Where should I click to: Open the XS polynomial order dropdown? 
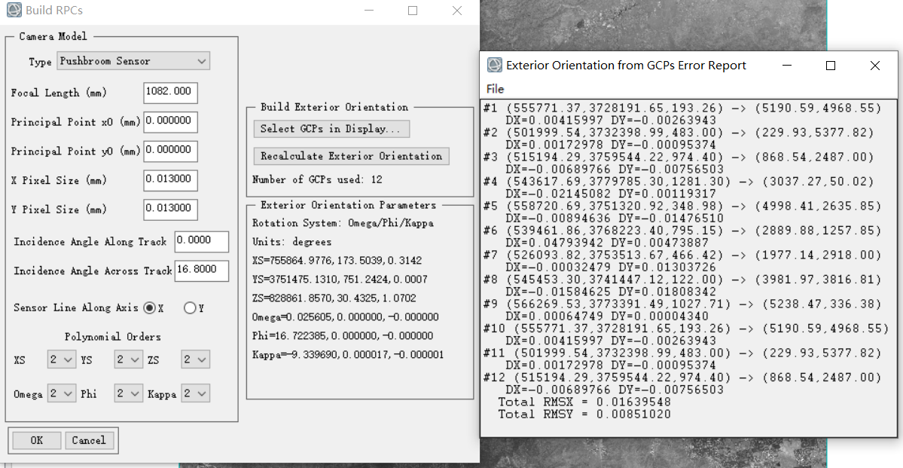pos(62,359)
